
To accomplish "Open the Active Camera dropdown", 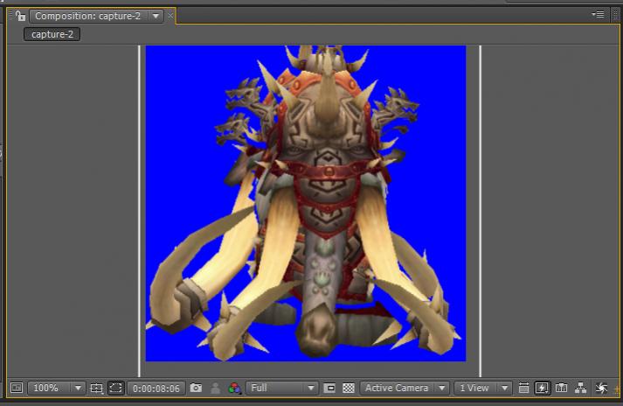I will 405,388.
